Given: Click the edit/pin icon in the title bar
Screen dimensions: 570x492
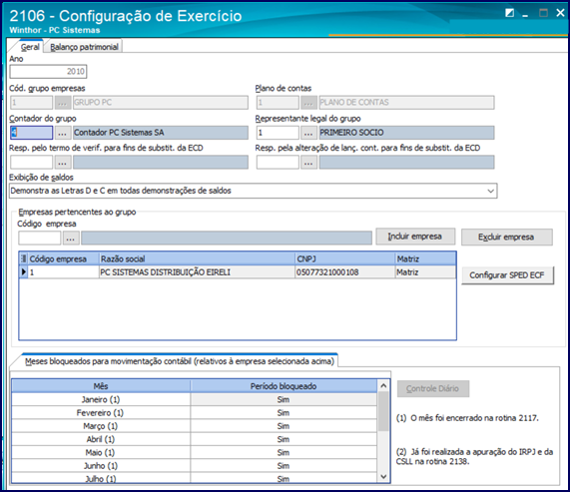Looking at the screenshot, I should pyautogui.click(x=509, y=13).
